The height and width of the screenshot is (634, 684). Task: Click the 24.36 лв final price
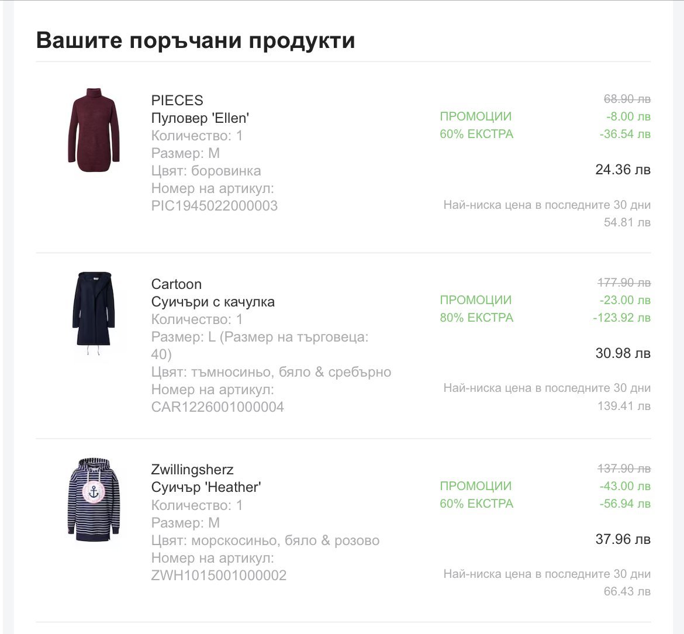(x=623, y=169)
